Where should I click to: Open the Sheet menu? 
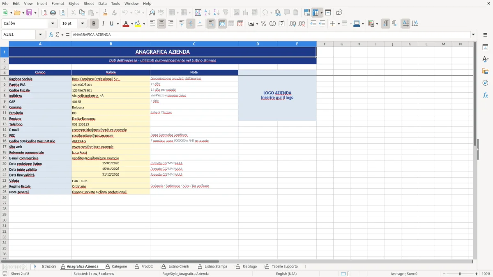89,3
